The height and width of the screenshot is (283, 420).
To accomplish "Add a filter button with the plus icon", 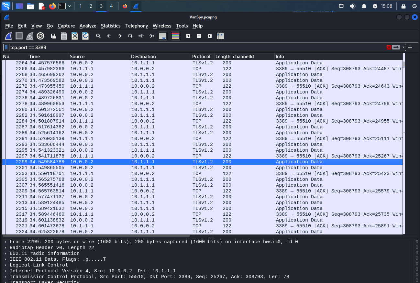I will click(x=410, y=47).
